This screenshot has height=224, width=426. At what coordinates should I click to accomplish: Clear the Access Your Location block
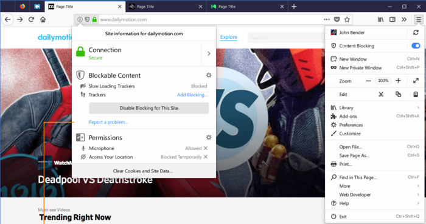206,157
